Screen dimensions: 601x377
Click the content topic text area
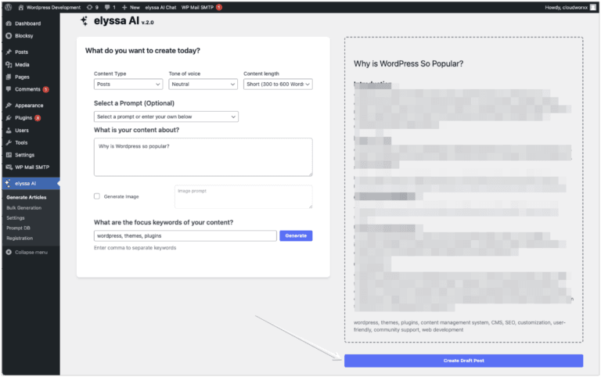click(203, 157)
